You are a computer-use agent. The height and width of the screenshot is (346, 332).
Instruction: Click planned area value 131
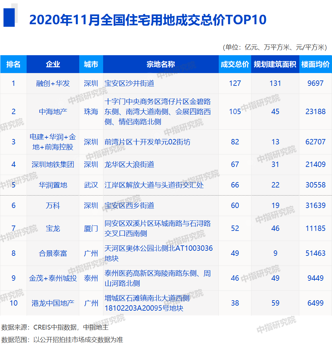[275, 83]
